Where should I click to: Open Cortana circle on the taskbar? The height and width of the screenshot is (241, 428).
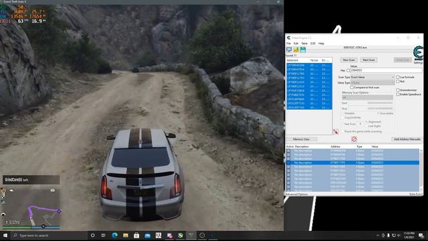(92, 235)
